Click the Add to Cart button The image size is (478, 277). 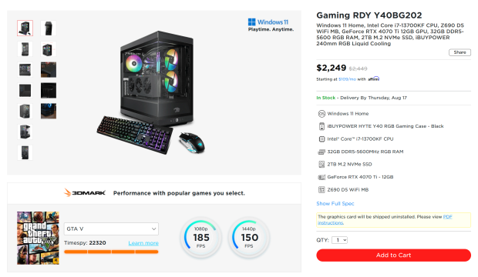tap(393, 255)
